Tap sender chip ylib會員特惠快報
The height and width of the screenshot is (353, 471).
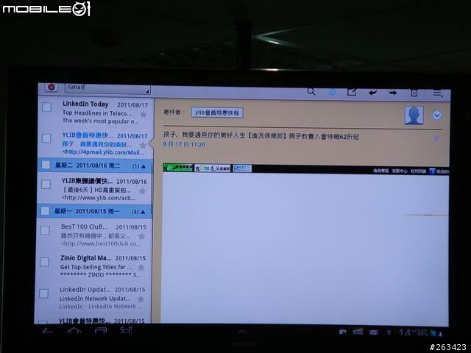pyautogui.click(x=217, y=113)
